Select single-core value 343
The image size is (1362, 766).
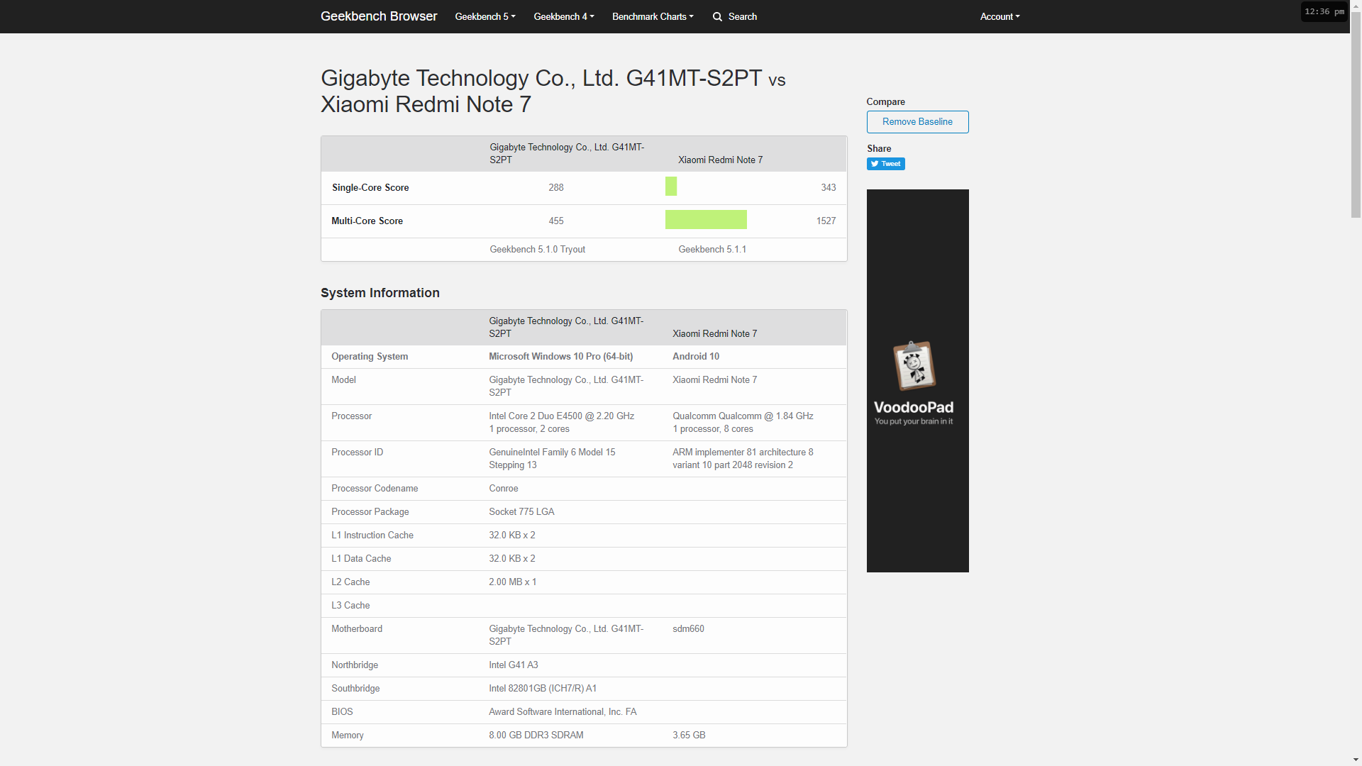(829, 188)
